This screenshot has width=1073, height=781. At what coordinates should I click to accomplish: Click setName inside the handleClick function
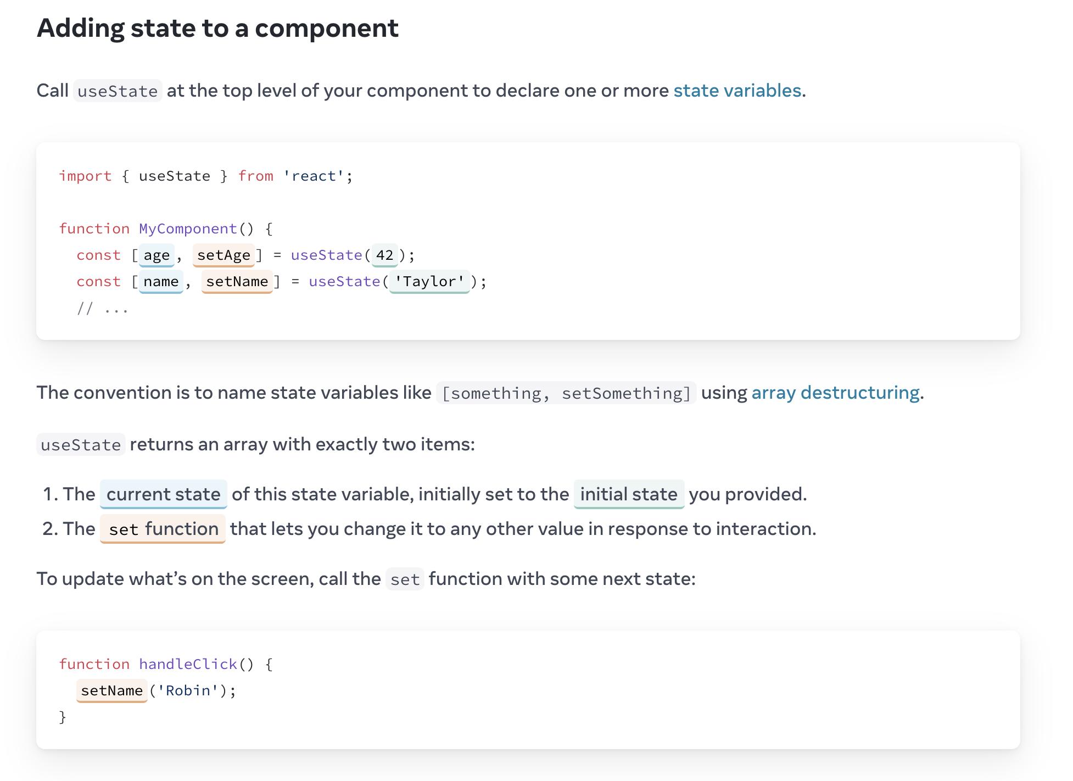click(111, 690)
